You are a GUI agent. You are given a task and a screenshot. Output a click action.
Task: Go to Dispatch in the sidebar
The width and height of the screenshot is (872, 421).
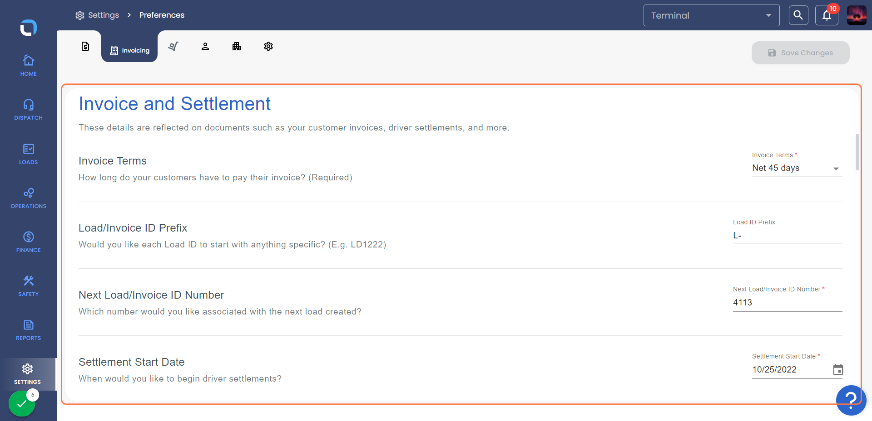click(28, 110)
